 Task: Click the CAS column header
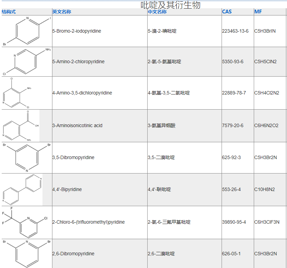[x=227, y=12]
